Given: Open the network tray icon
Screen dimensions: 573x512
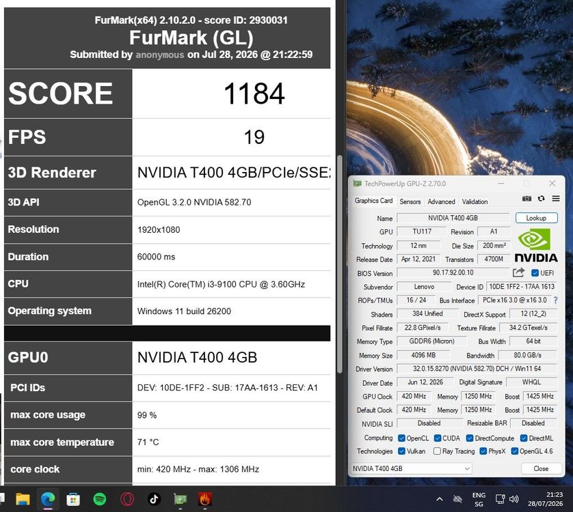Looking at the screenshot, I should (x=500, y=499).
